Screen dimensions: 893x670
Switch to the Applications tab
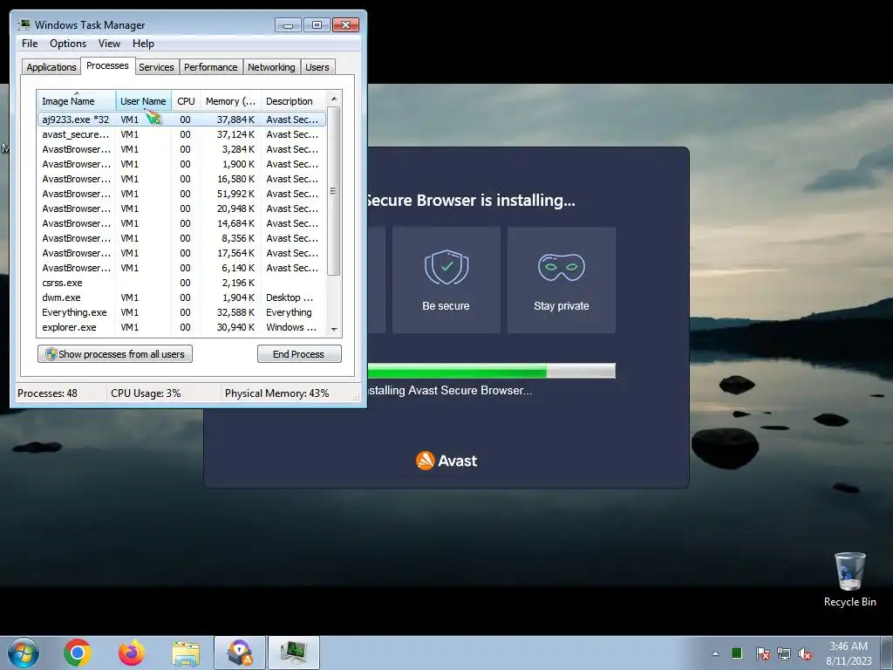pyautogui.click(x=51, y=67)
